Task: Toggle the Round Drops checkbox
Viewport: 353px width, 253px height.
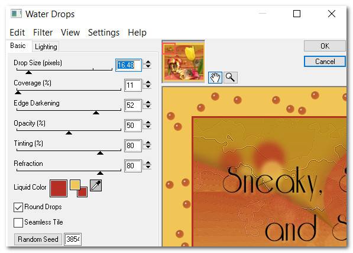Action: click(18, 207)
